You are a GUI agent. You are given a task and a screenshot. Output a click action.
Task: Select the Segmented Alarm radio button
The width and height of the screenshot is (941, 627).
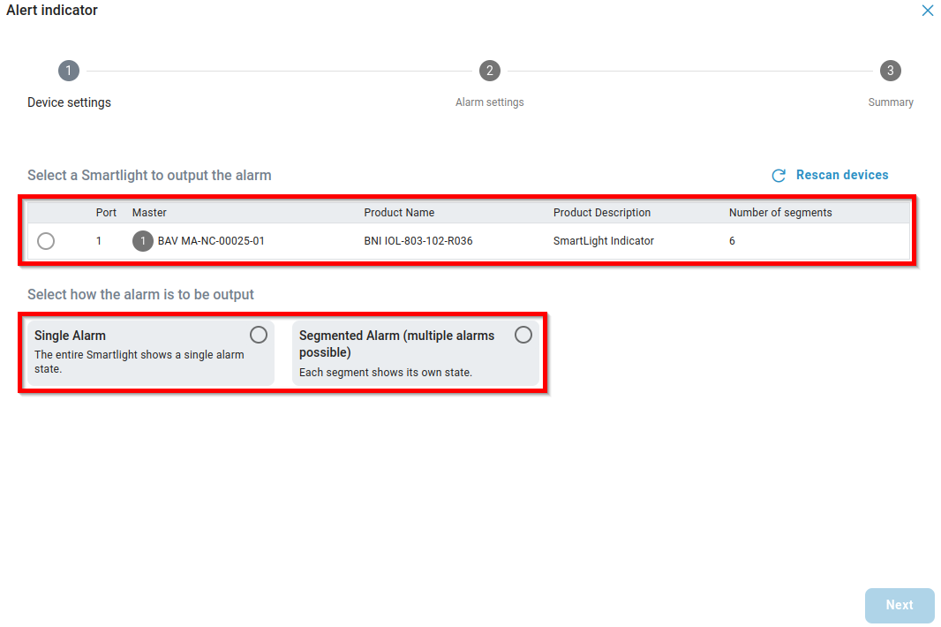523,335
